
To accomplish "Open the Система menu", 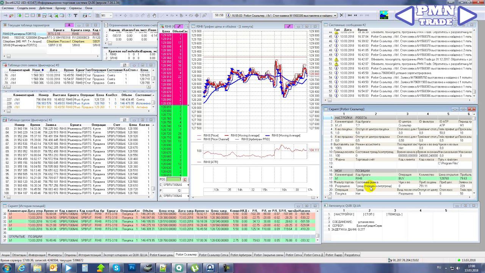I will [x=8, y=8].
